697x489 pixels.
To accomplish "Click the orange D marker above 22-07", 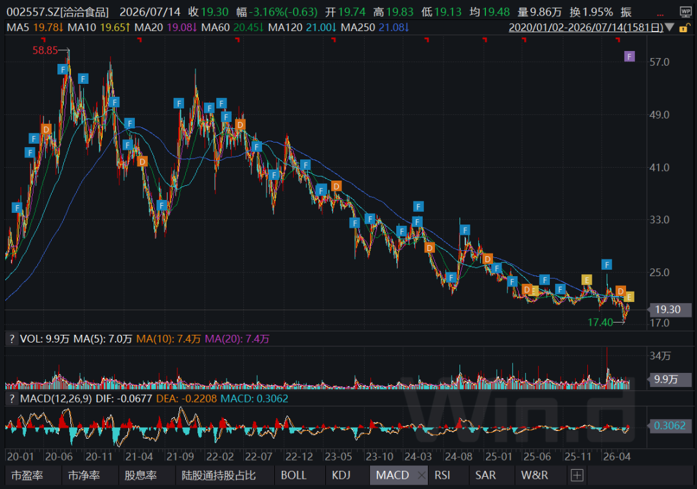I will pyautogui.click(x=240, y=125).
